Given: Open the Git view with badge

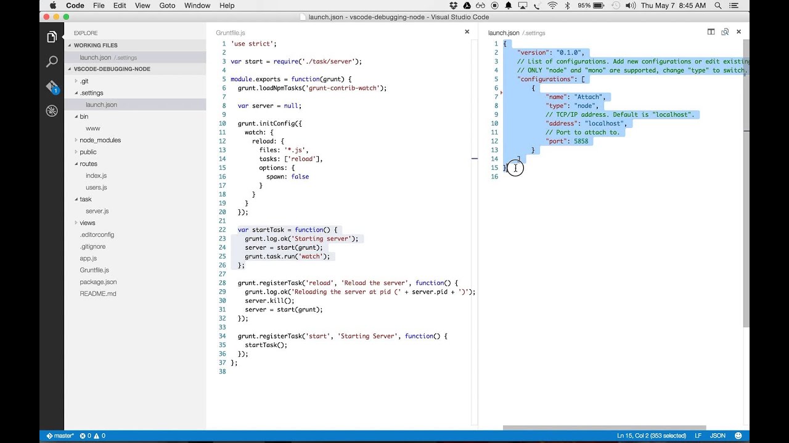Looking at the screenshot, I should click(x=52, y=87).
